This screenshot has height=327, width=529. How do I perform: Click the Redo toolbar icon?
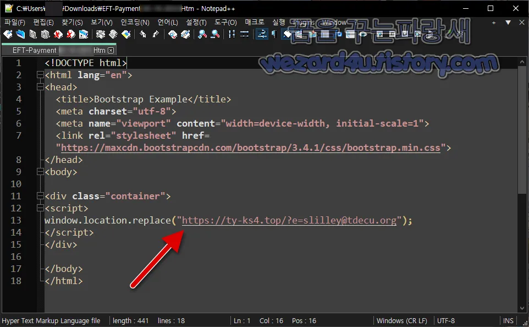coord(156,34)
